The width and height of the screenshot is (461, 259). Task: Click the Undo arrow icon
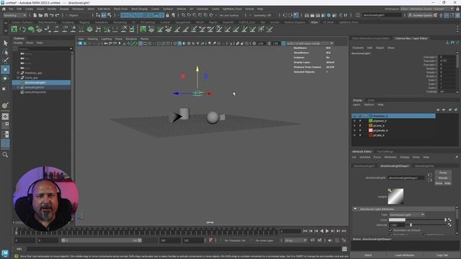51,15
